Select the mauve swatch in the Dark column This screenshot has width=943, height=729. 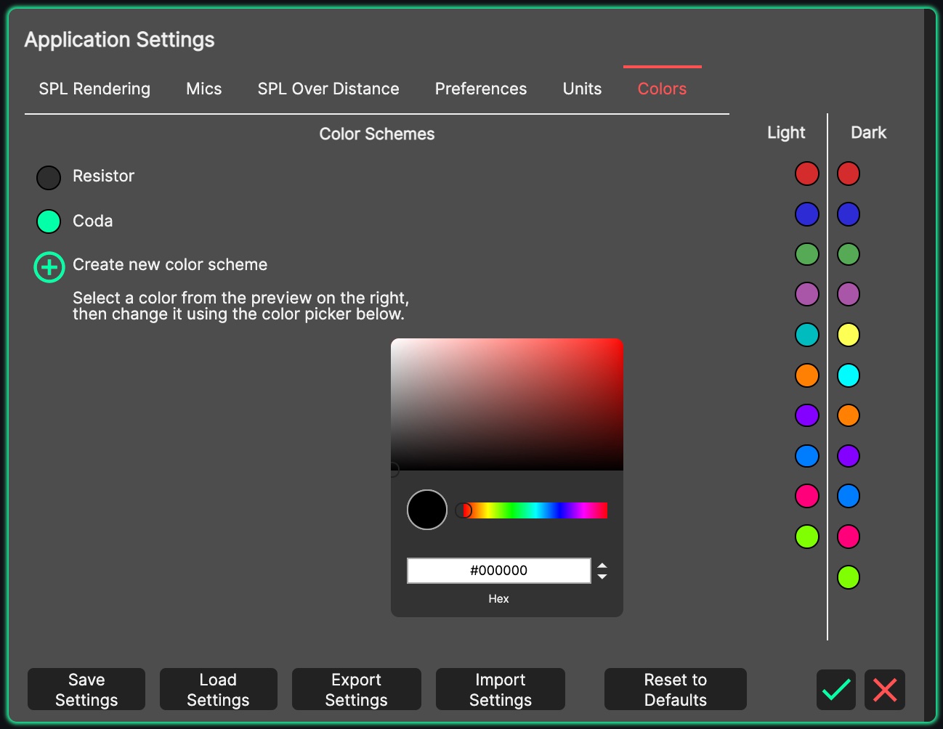849,294
